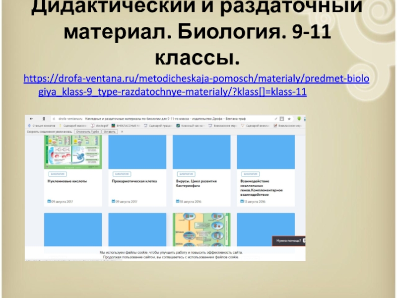Click the 'Нужна помощь?' help widget
Image resolution: width=397 pixels, height=298 pixels.
pyautogui.click(x=288, y=241)
